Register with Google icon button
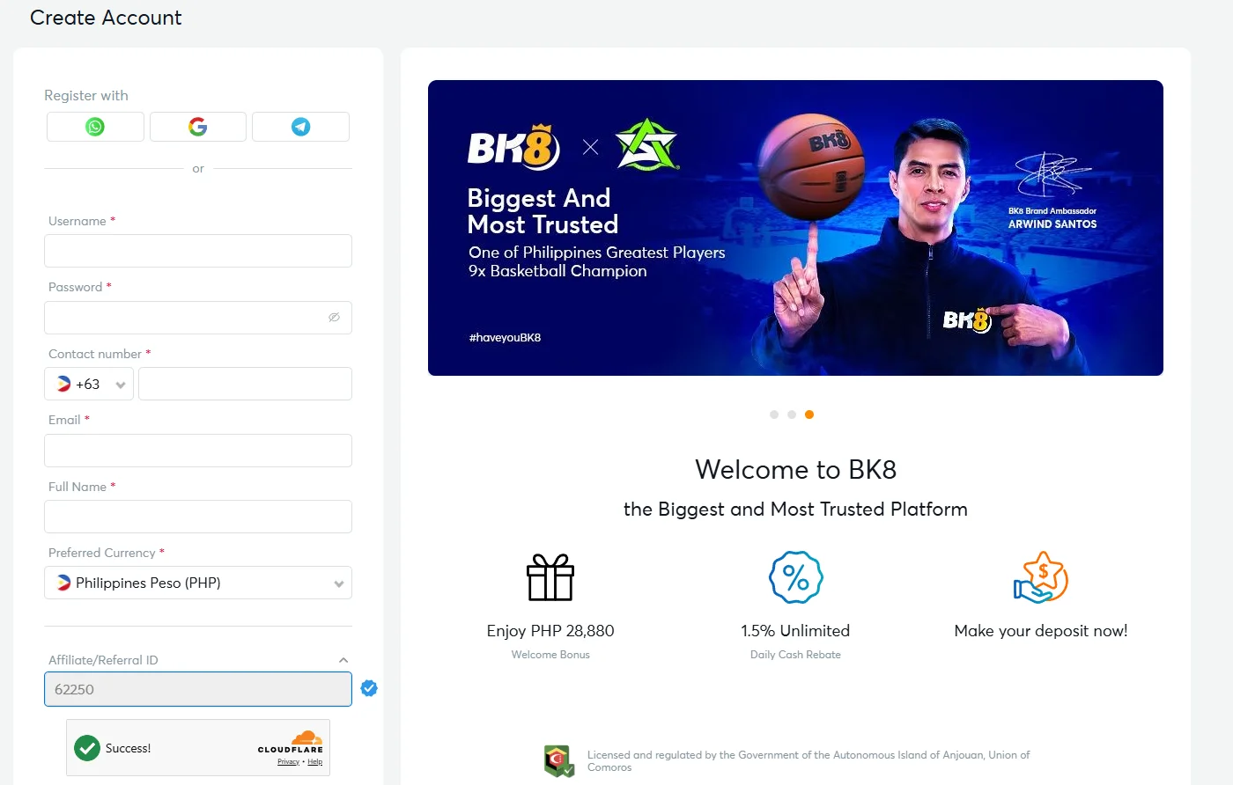Screen dimensions: 1233x785 [198, 127]
